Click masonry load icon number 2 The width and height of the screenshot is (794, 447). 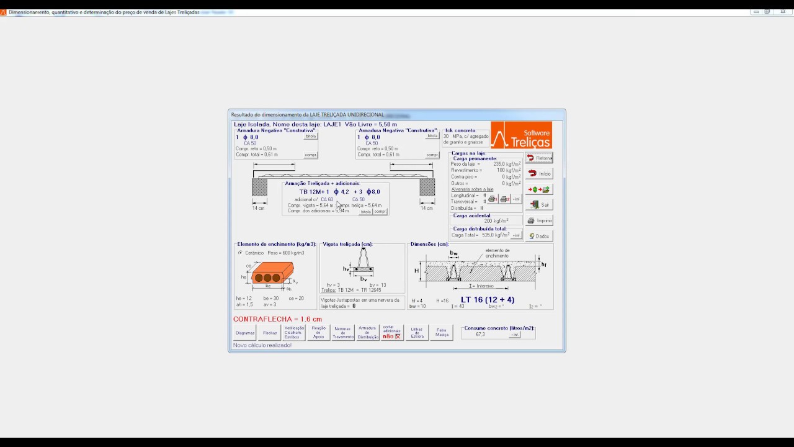pyautogui.click(x=505, y=199)
